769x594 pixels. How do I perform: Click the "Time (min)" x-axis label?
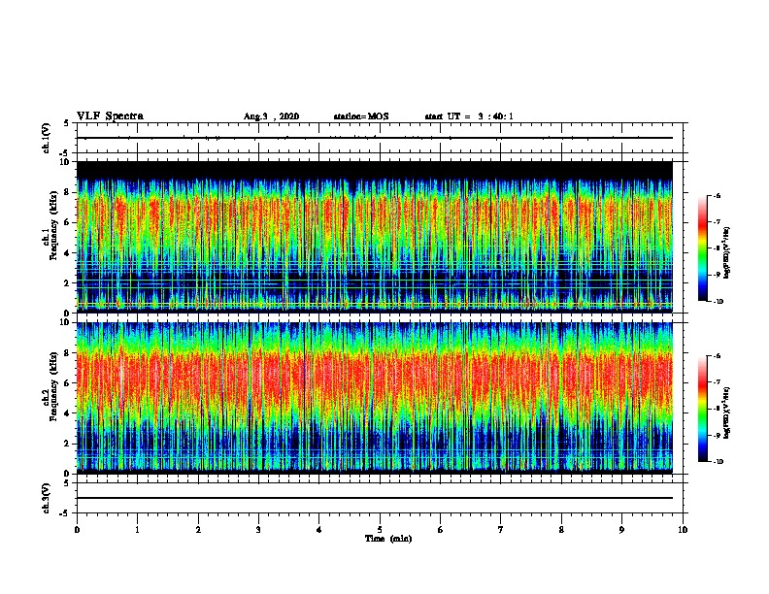click(388, 539)
